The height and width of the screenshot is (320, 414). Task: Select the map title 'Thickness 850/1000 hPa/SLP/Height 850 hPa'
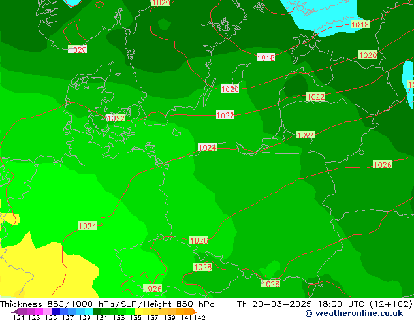pos(107,304)
